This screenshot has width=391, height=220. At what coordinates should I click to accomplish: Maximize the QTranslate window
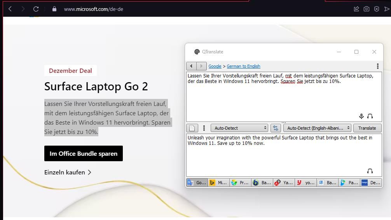(x=356, y=52)
